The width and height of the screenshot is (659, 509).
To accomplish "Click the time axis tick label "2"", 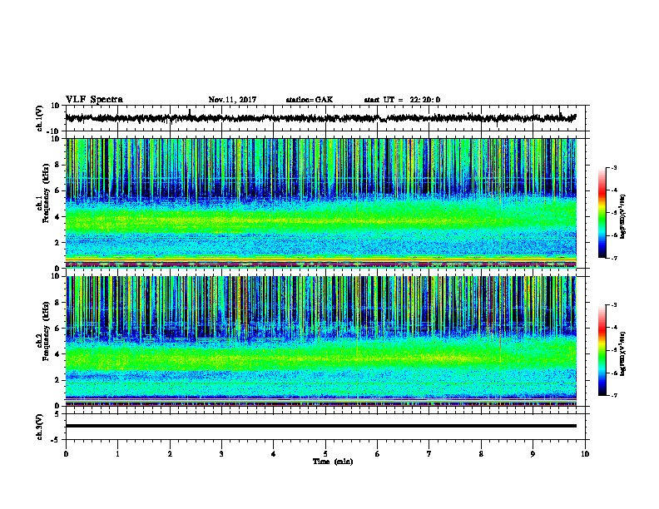I will pos(170,453).
